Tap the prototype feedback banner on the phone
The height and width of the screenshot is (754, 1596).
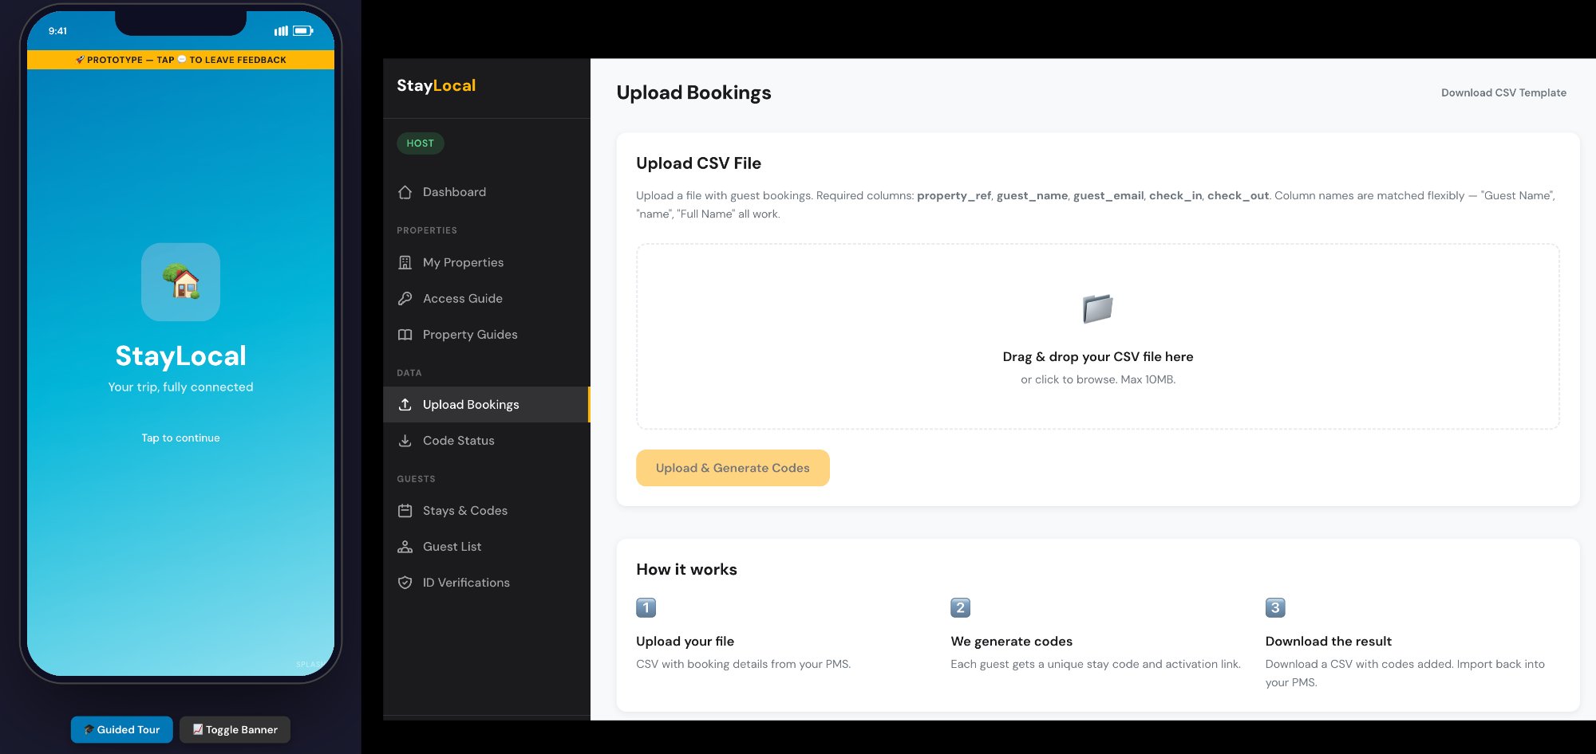[x=180, y=59]
